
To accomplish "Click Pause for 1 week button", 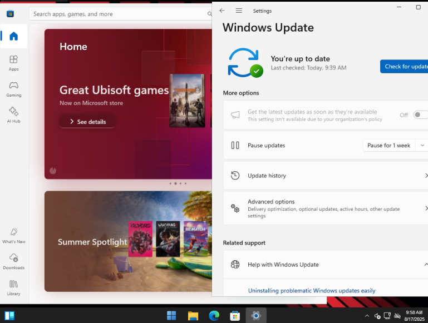I will pos(388,145).
